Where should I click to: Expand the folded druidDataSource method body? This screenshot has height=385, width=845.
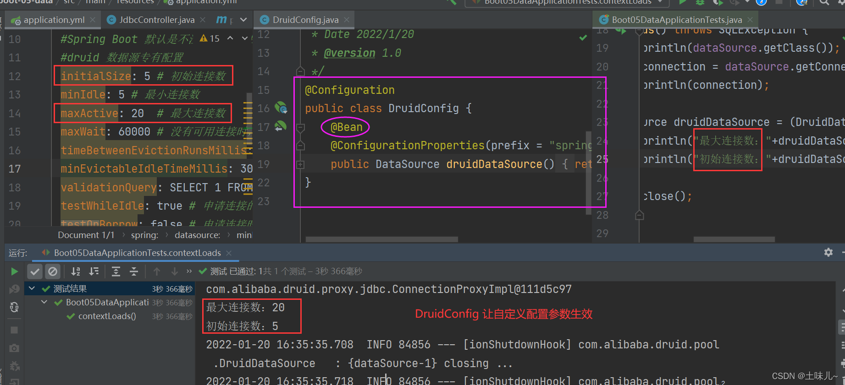coord(300,164)
